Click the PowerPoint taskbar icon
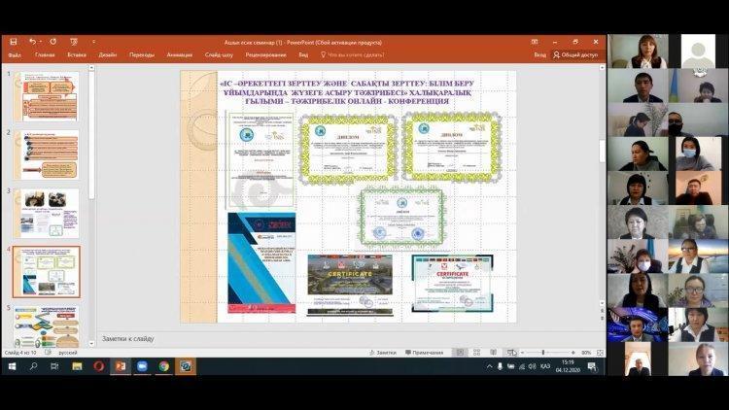The height and width of the screenshot is (410, 729). 121,366
